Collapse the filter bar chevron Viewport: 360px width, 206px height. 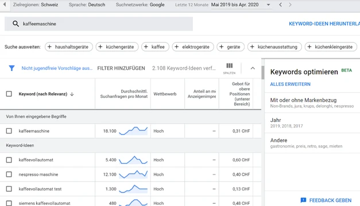point(253,68)
